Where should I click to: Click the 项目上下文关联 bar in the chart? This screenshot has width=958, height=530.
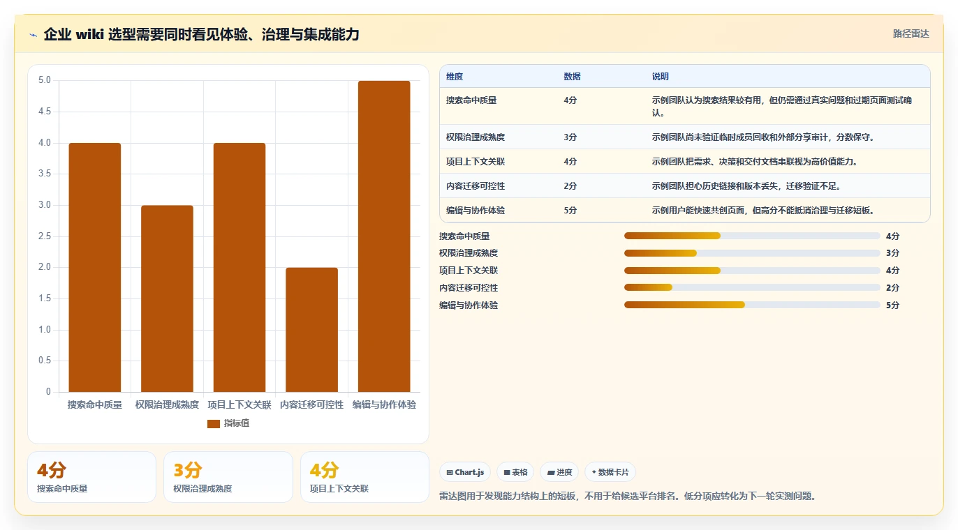(x=239, y=267)
